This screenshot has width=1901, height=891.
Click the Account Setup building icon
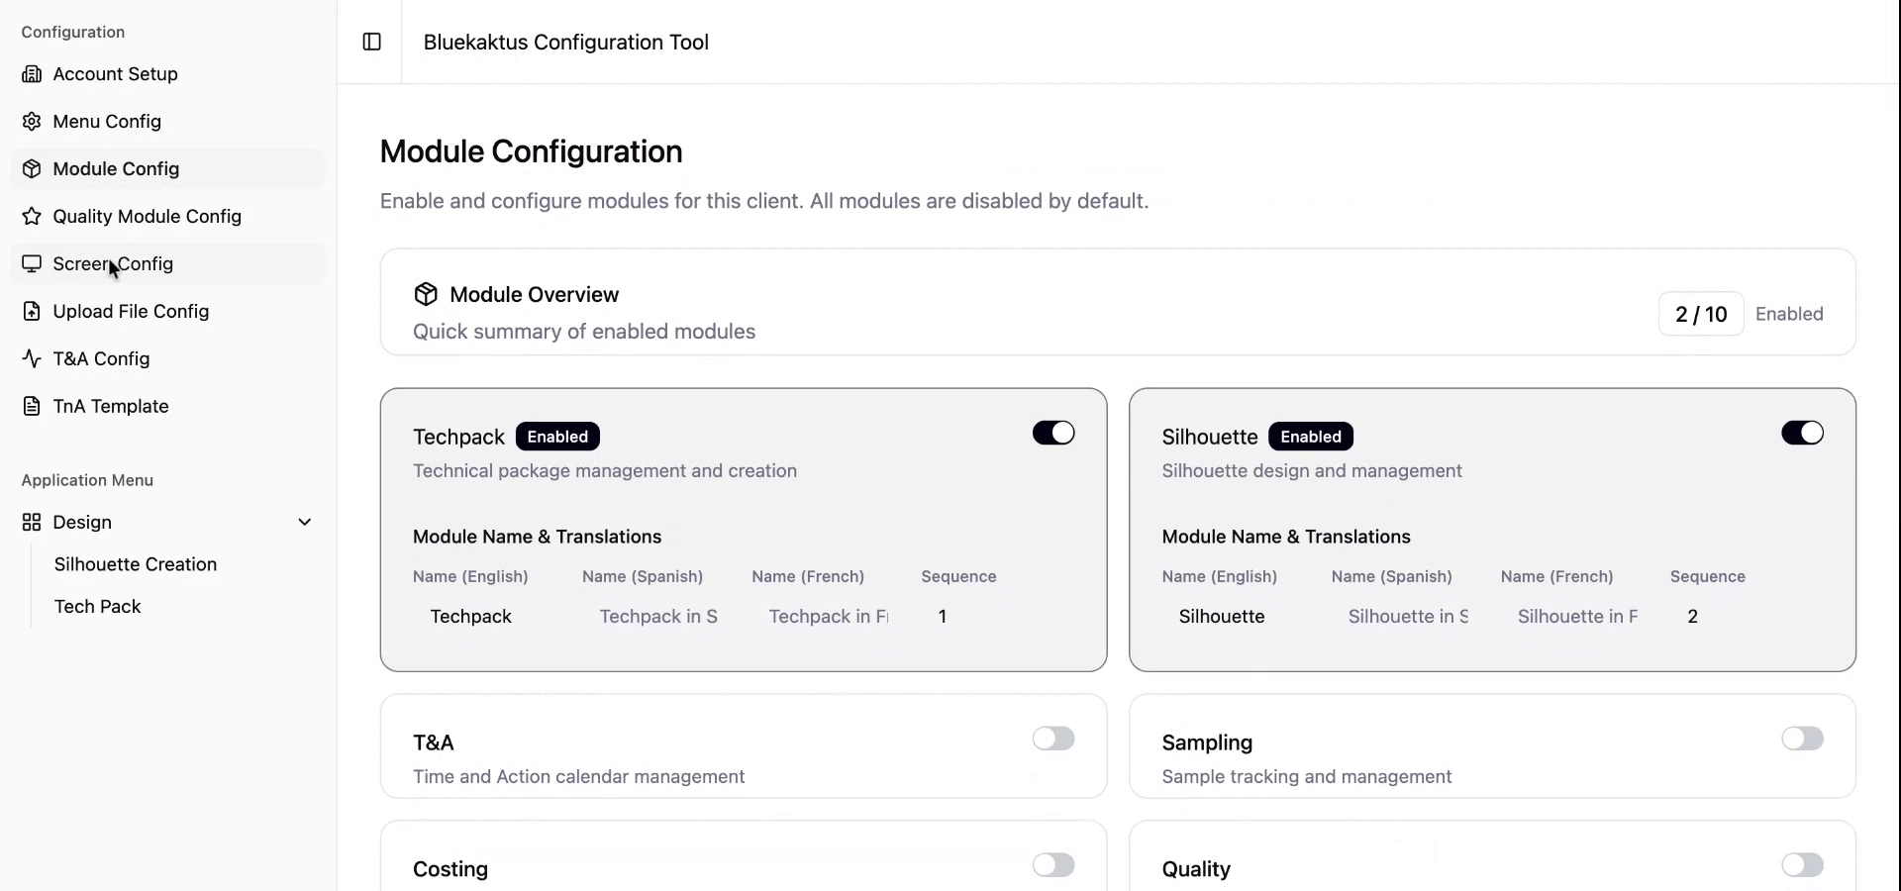[x=32, y=74]
